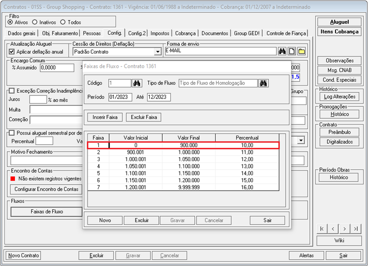Go to next record navigation arrow
368x266 pixels.
[345, 229]
